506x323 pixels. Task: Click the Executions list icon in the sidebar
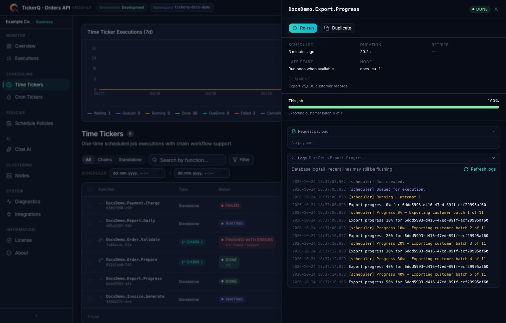(x=9, y=58)
